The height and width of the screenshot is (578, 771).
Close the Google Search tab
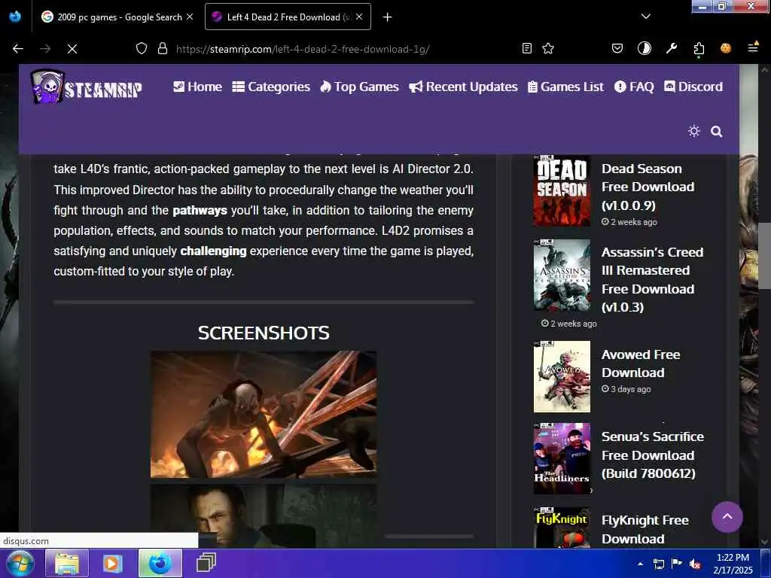(x=190, y=17)
